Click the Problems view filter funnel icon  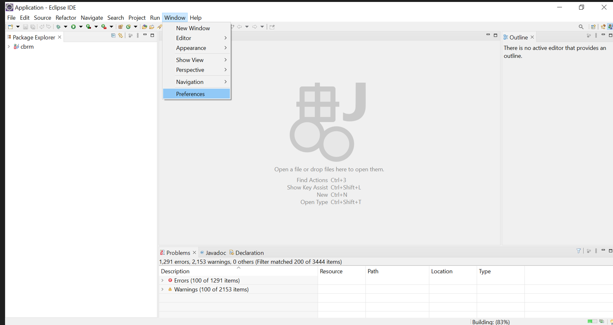pyautogui.click(x=579, y=251)
